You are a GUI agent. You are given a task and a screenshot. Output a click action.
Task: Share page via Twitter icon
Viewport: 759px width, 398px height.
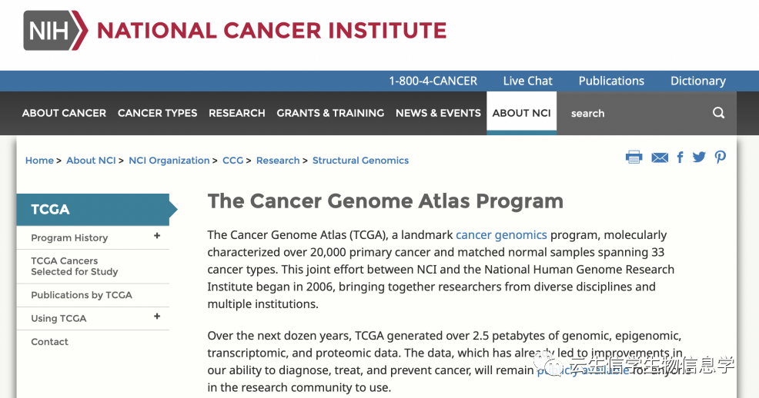pyautogui.click(x=699, y=158)
